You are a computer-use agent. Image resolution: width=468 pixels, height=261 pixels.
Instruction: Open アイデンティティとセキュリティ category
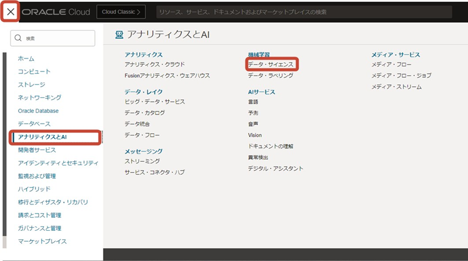[58, 163]
